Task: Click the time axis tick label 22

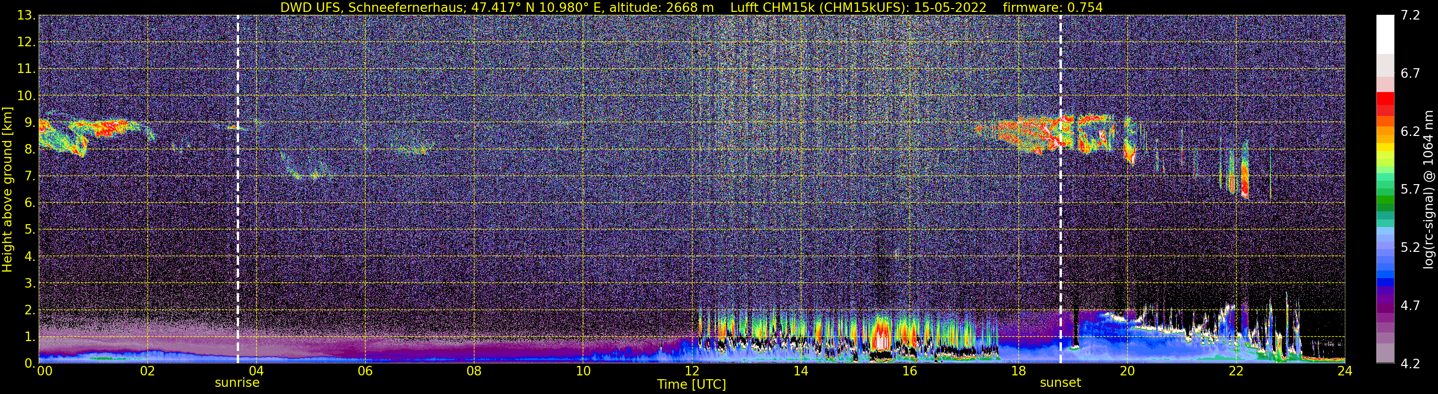Action: (1236, 372)
